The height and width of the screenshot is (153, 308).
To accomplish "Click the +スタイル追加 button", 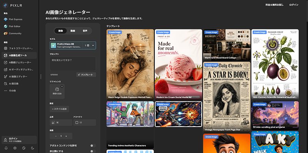I will coord(59,109).
